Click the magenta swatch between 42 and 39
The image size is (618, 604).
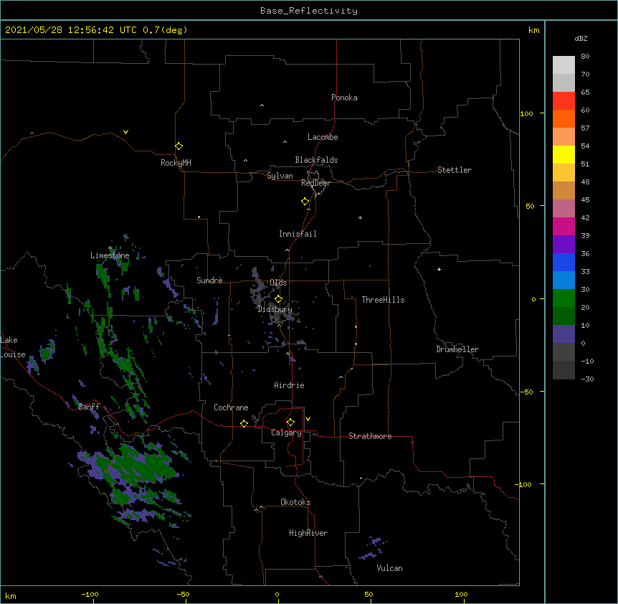point(564,226)
